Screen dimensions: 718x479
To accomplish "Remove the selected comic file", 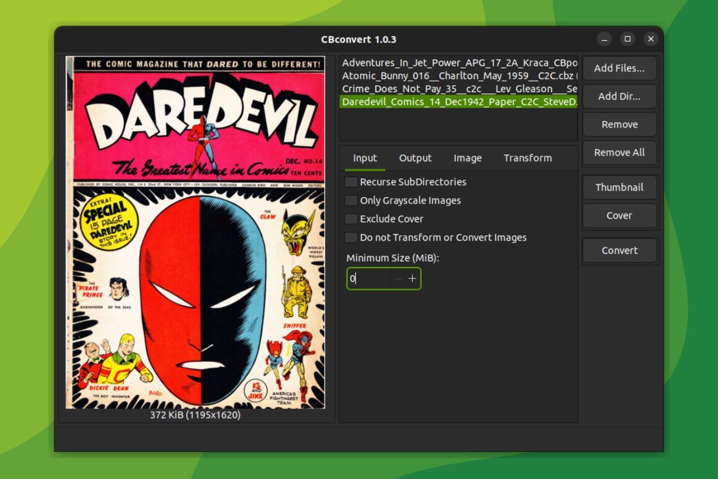I will point(619,125).
